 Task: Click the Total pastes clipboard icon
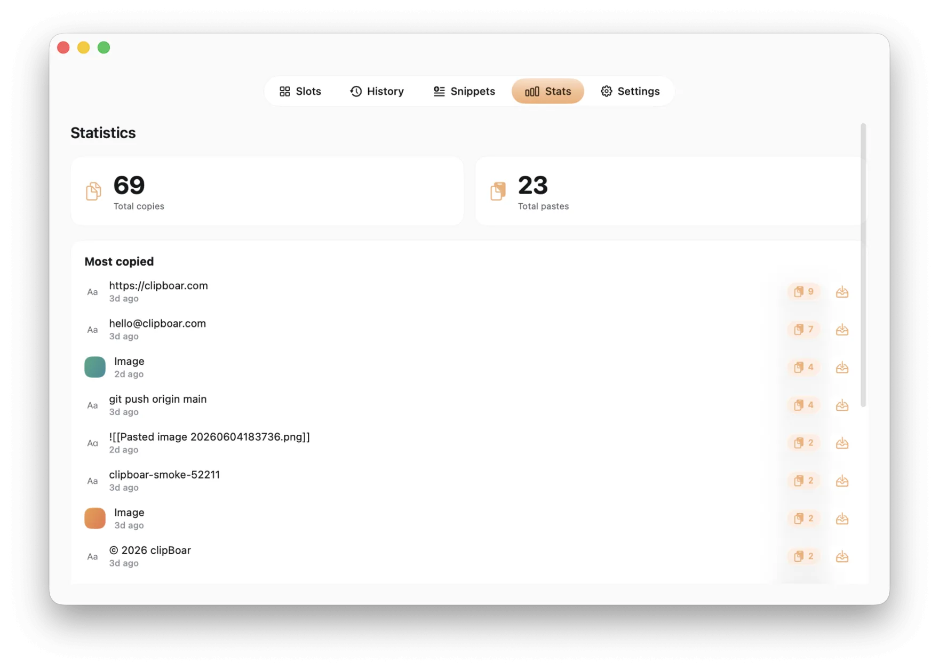(498, 191)
